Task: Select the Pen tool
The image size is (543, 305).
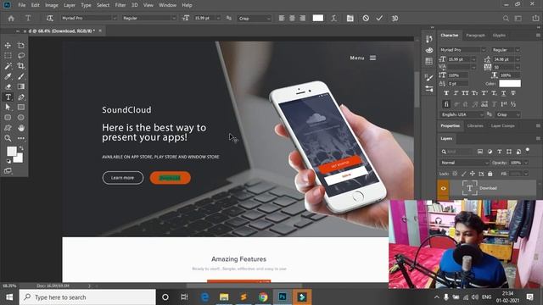Action: coord(21,97)
